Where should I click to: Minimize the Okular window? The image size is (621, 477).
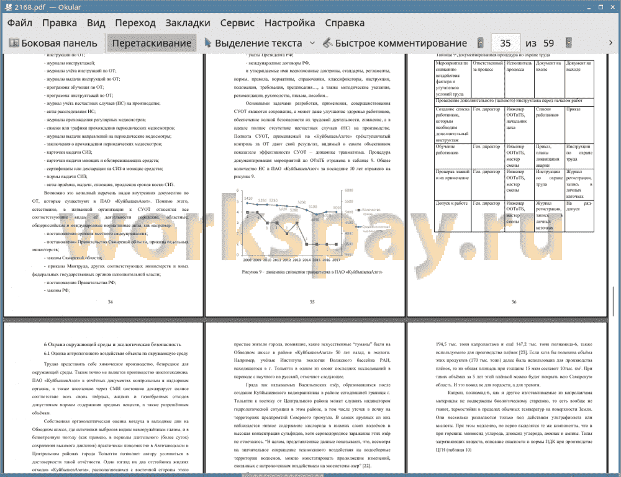click(x=589, y=7)
